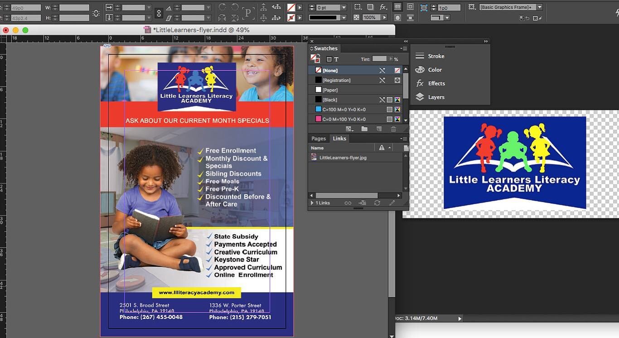
Task: Open the Scale X percentage dropdown
Action: coord(148,8)
